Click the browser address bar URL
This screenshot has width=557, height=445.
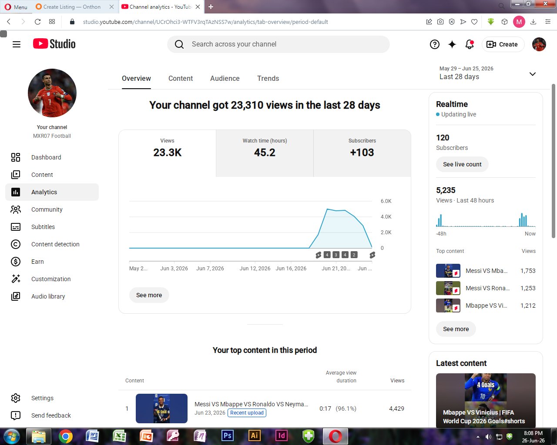[x=205, y=22]
